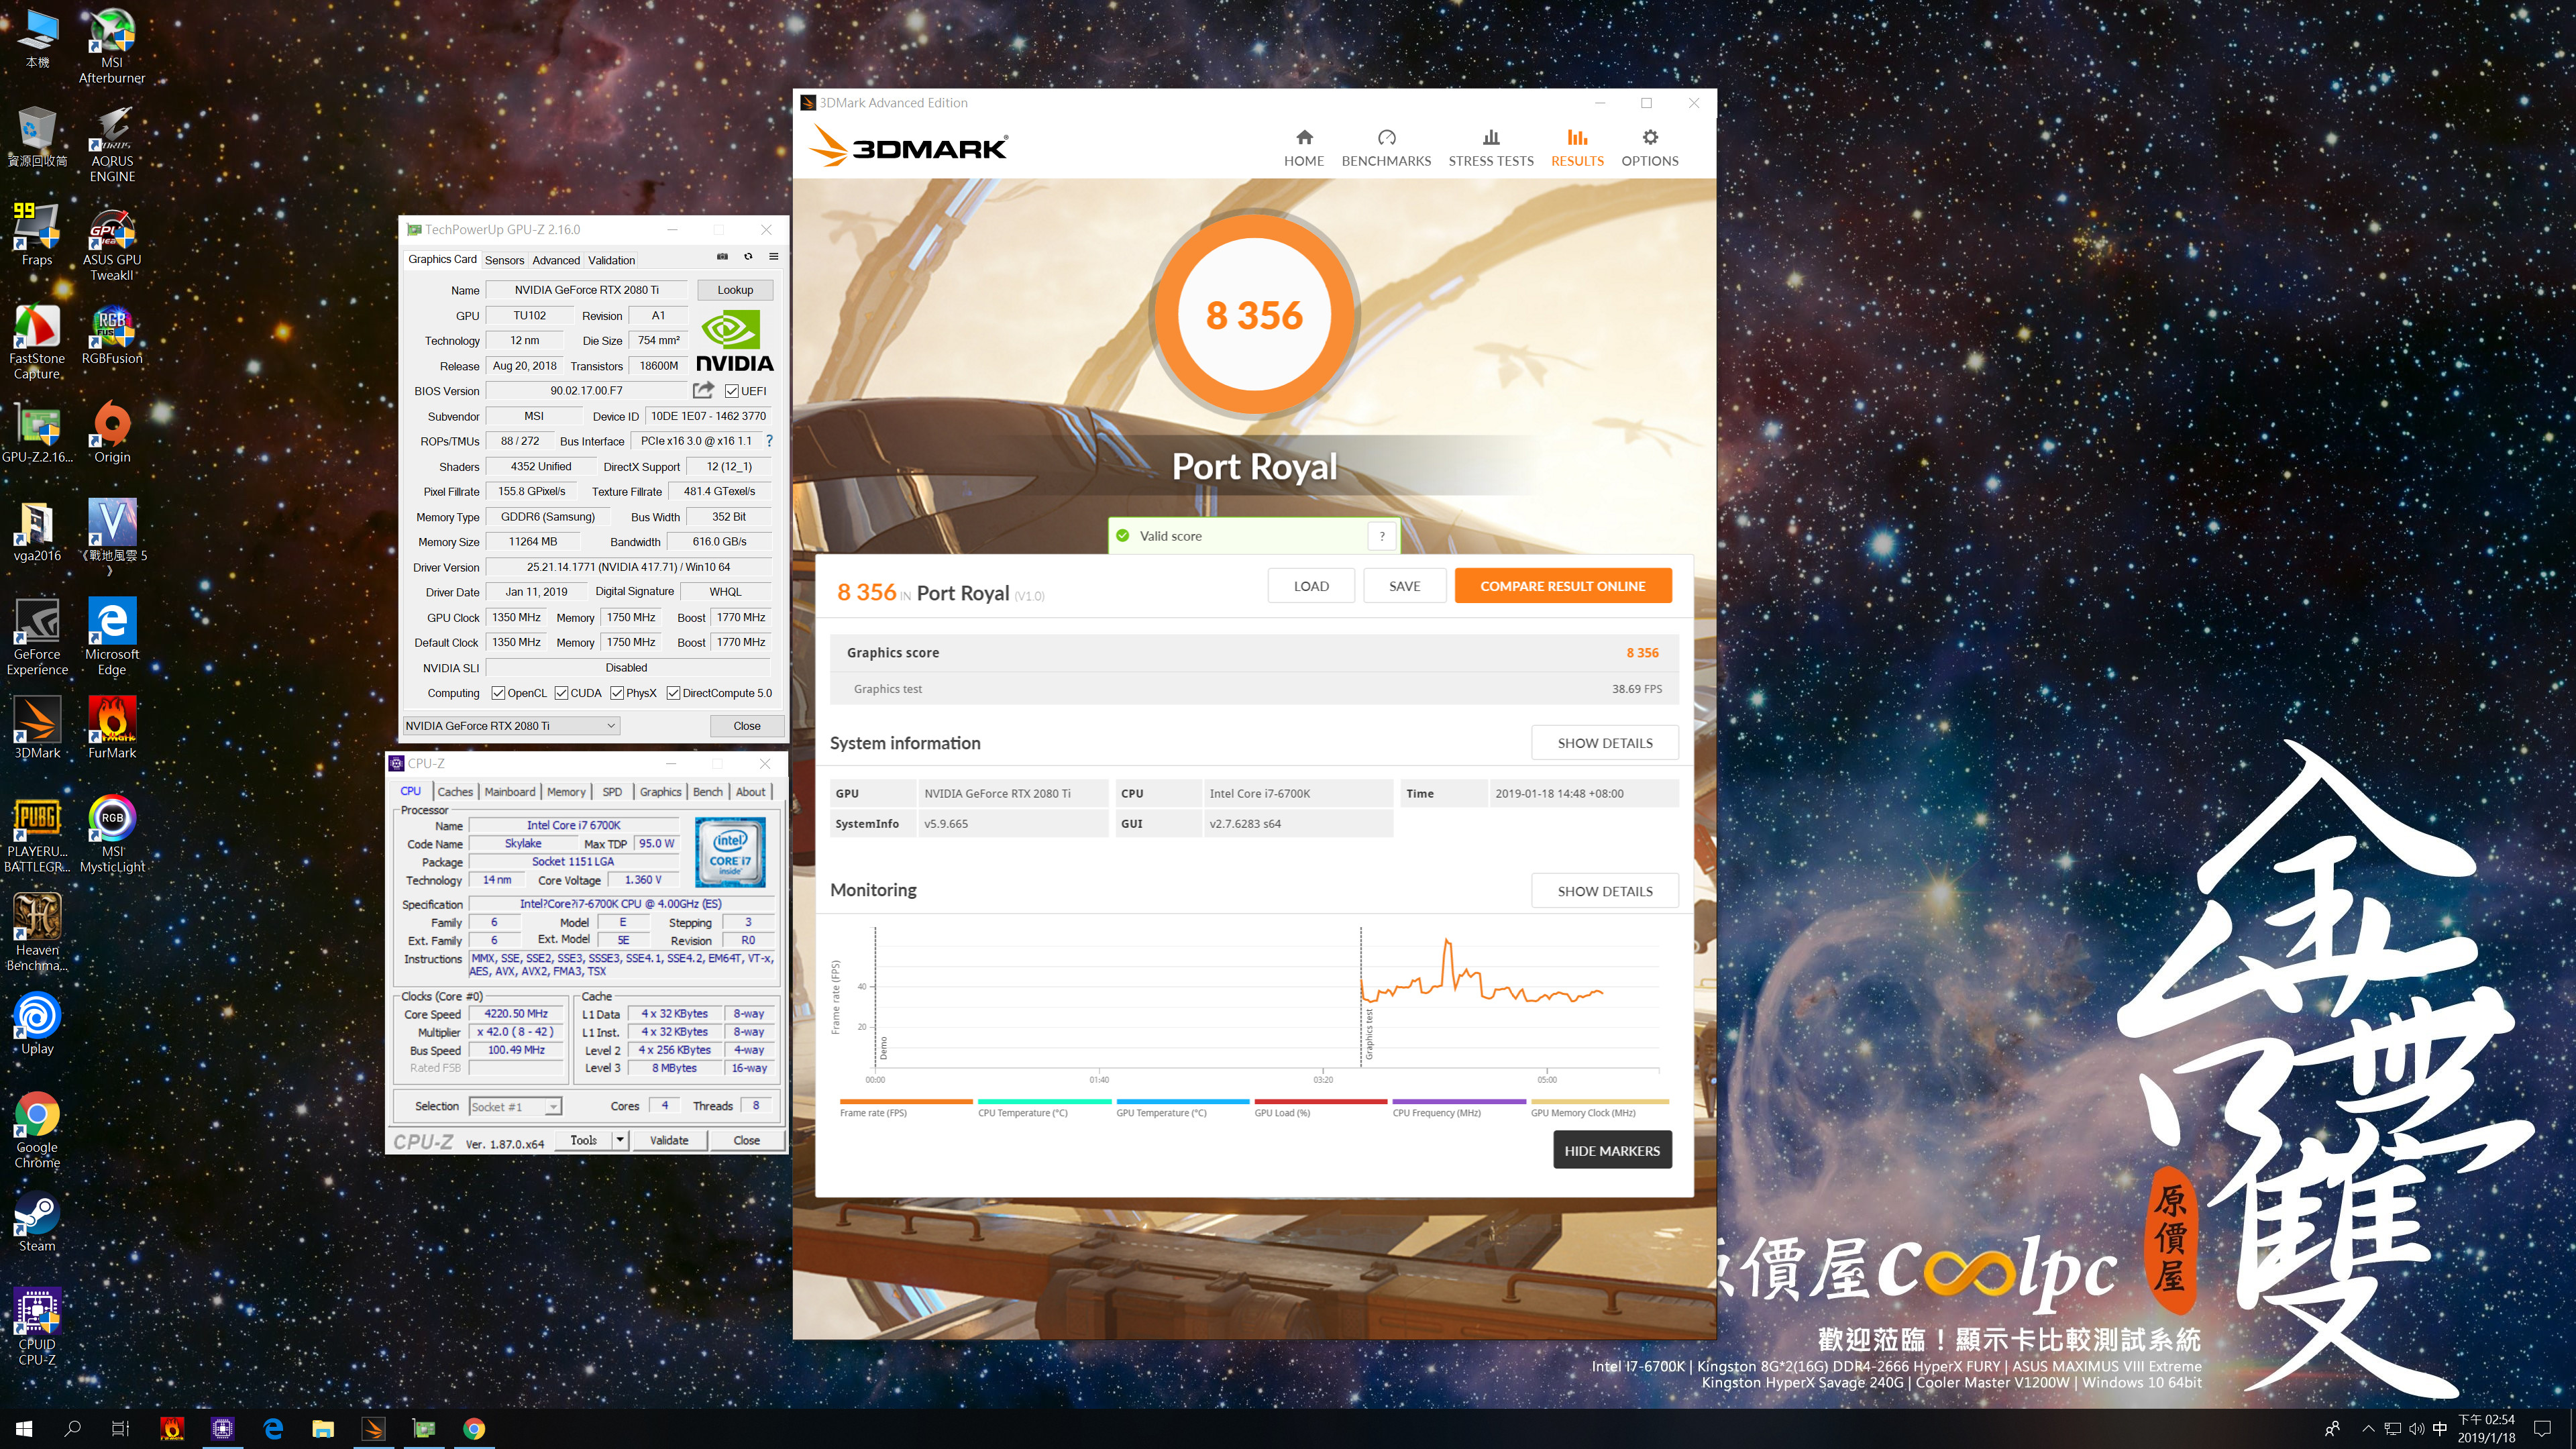The image size is (2576, 1449).
Task: Expand System information SHOW DETAILS
Action: [x=1604, y=743]
